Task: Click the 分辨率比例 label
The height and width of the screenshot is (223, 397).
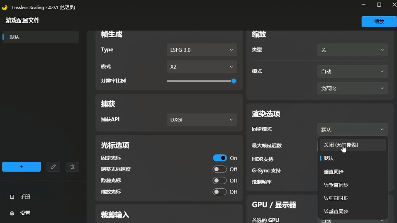Action: (x=113, y=81)
